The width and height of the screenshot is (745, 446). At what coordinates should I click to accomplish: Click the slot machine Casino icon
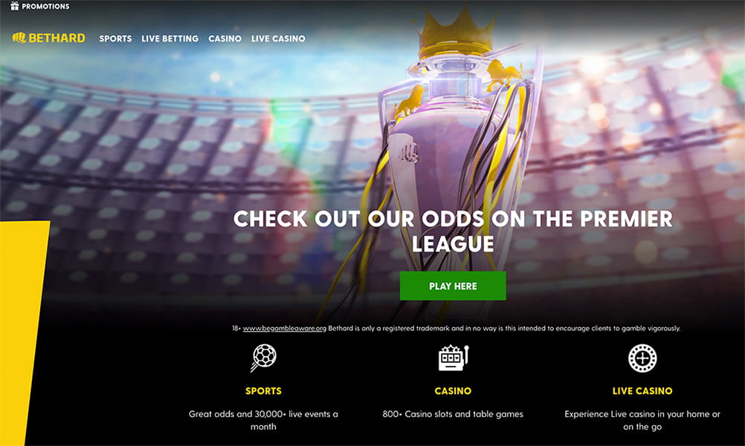(x=454, y=358)
